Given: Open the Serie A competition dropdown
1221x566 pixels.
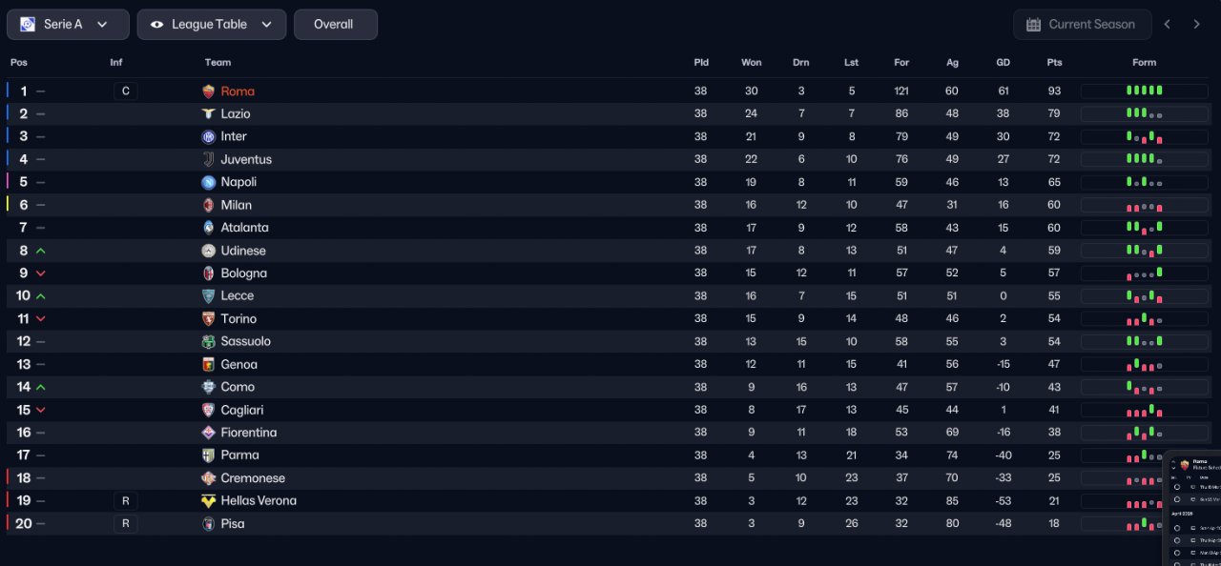Looking at the screenshot, I should coord(68,25).
